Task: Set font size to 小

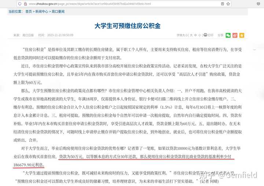Action: (x=199, y=35)
